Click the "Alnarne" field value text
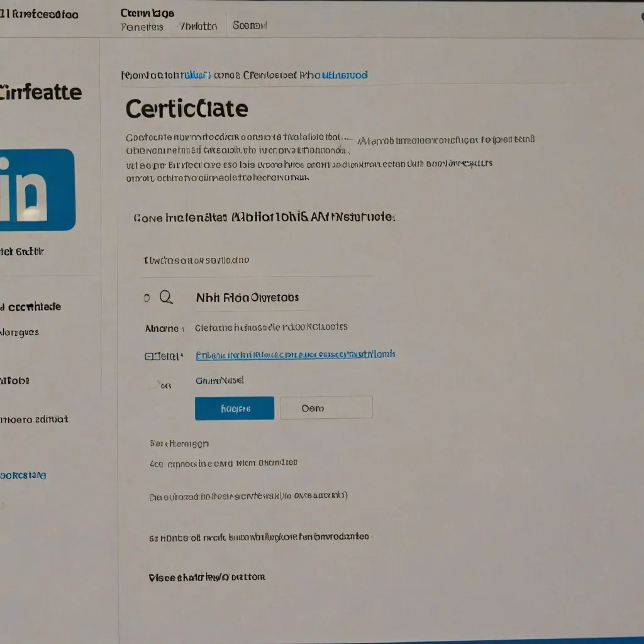This screenshot has height=644, width=644. (271, 327)
